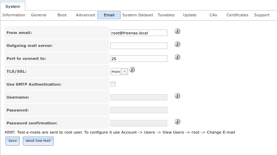Click the info icon beside Username field
Screen dimensions: 277x155
(178, 96)
